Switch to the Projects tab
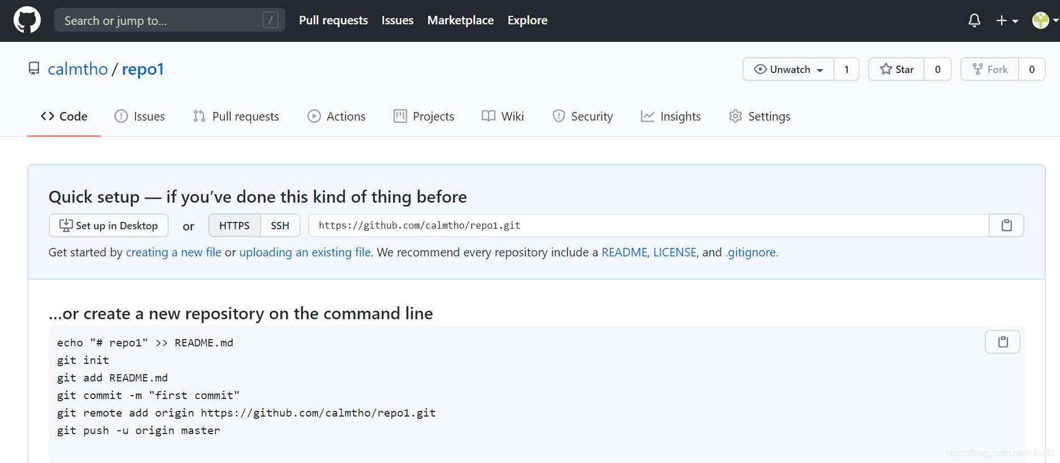 [x=424, y=117]
